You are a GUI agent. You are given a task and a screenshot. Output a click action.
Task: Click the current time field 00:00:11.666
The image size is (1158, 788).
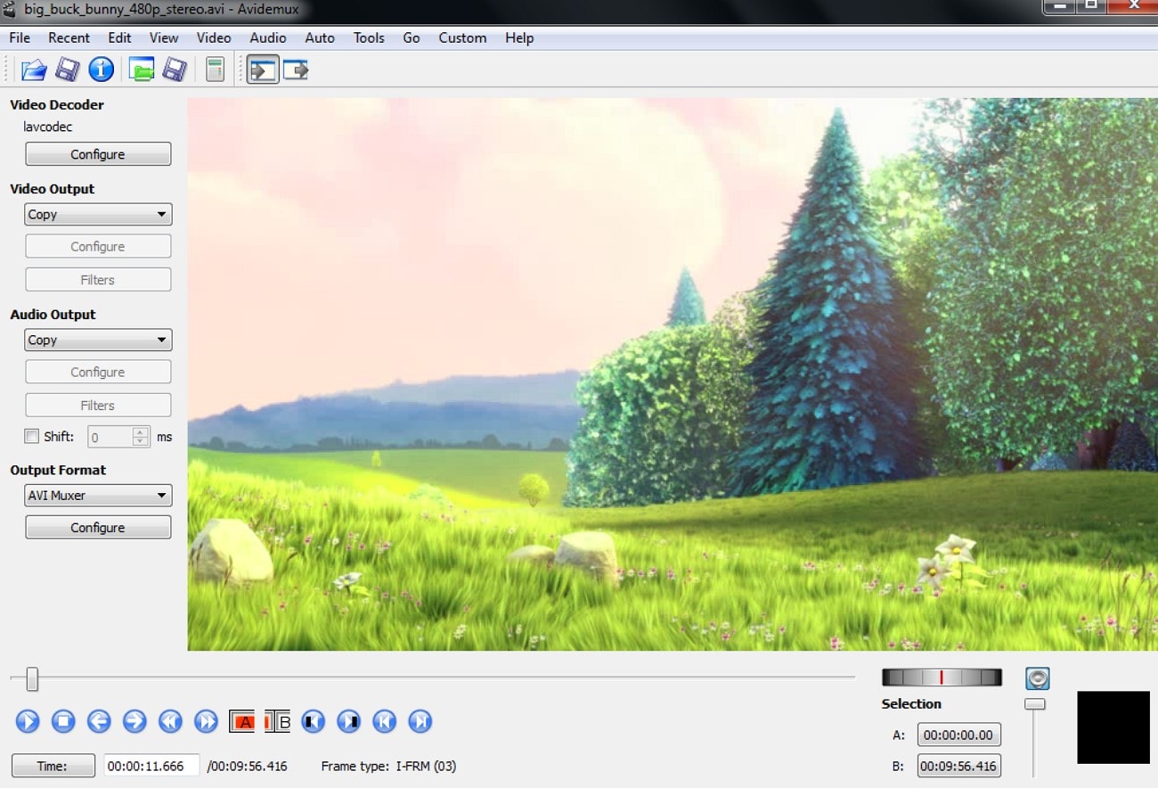pos(151,766)
